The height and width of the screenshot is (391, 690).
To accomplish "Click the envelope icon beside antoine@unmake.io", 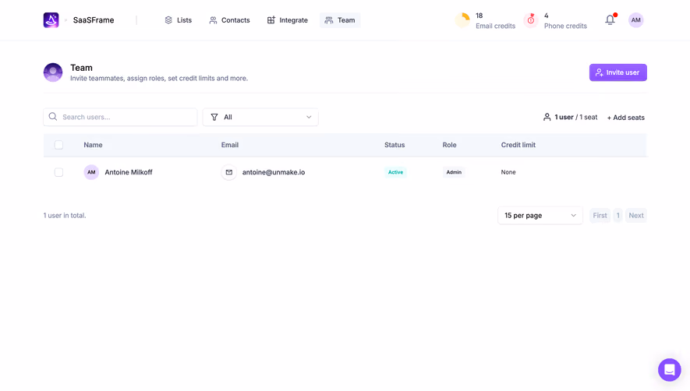I will [x=228, y=172].
